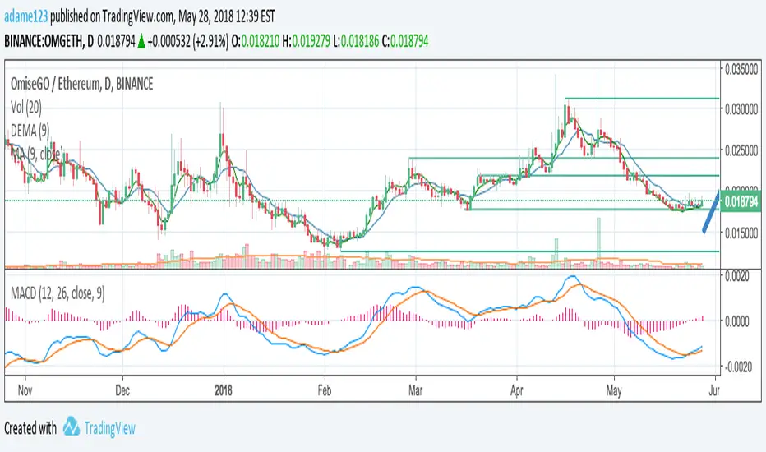Click the Created with caption text
Screen dimensions: 766x452
30,428
